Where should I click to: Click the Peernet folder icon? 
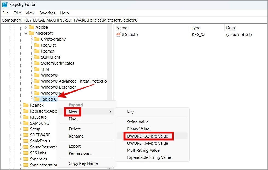pos(37,51)
